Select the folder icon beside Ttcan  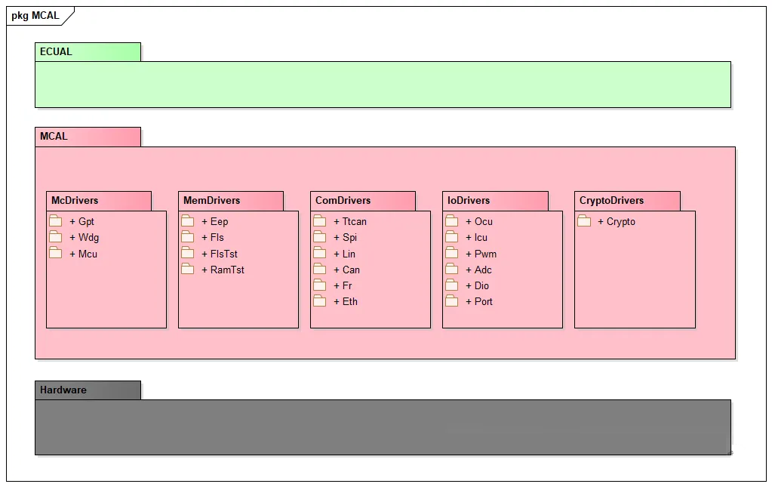[x=320, y=221]
